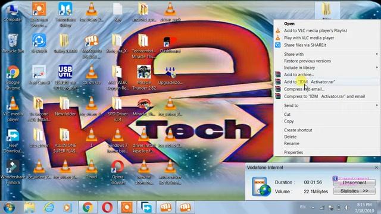Screen dimensions: 381x214
Task: Choose Open in the context menu
Action: click(289, 24)
